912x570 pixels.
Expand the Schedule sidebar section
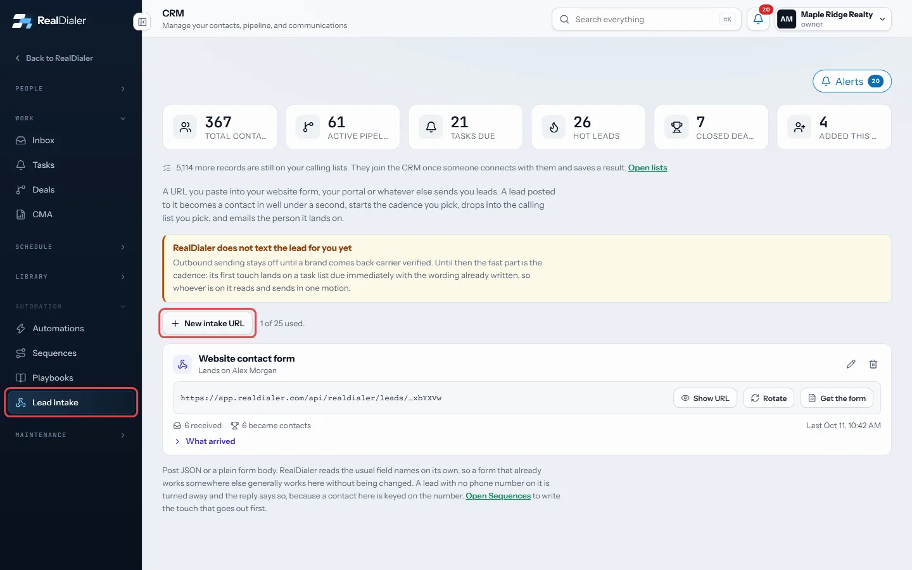[x=70, y=247]
